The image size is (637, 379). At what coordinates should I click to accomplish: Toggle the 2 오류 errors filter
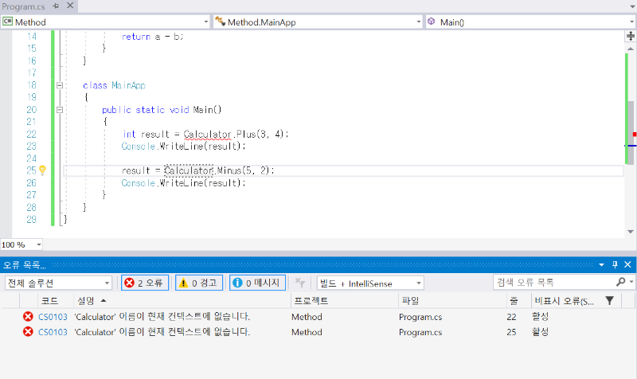(x=145, y=283)
